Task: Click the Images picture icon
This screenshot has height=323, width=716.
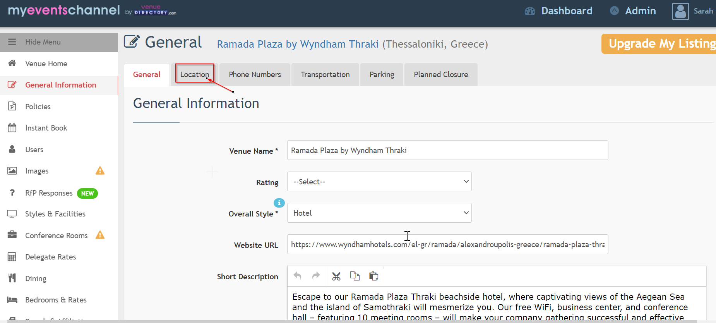Action: point(12,170)
